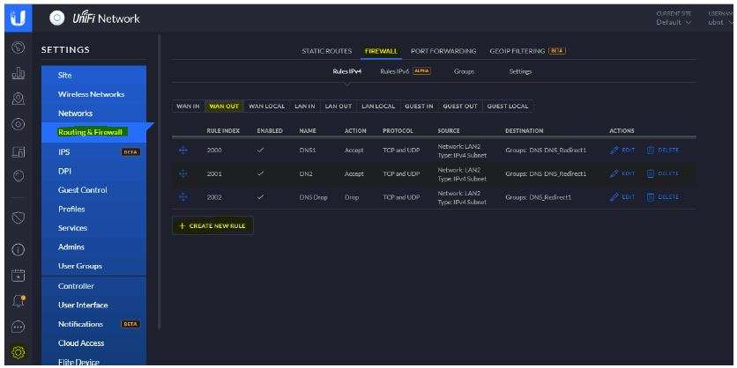Viewport: 737px width, 368px height.
Task: Open the Statistics bar chart icon
Action: point(19,73)
